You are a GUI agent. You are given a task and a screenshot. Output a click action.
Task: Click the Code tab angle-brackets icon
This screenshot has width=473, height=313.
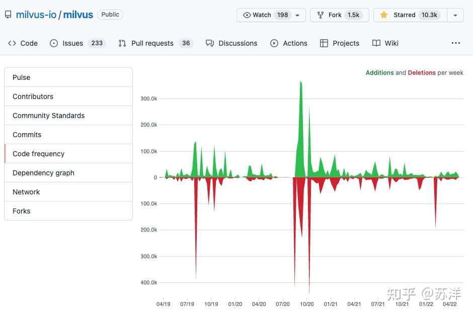coord(12,43)
